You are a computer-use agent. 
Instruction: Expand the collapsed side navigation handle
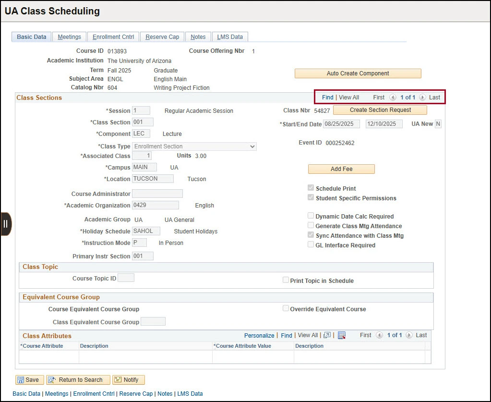point(6,224)
